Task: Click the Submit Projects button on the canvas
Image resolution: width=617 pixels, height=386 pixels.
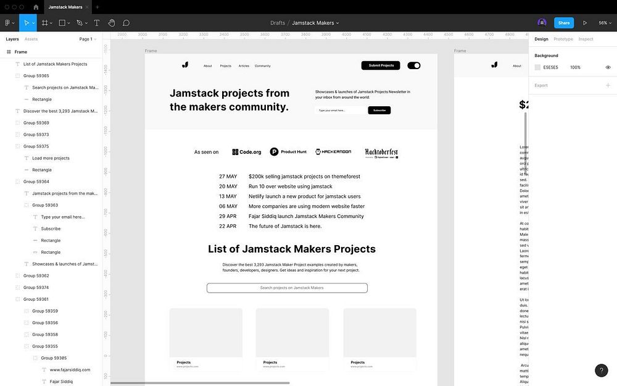Action: (381, 65)
